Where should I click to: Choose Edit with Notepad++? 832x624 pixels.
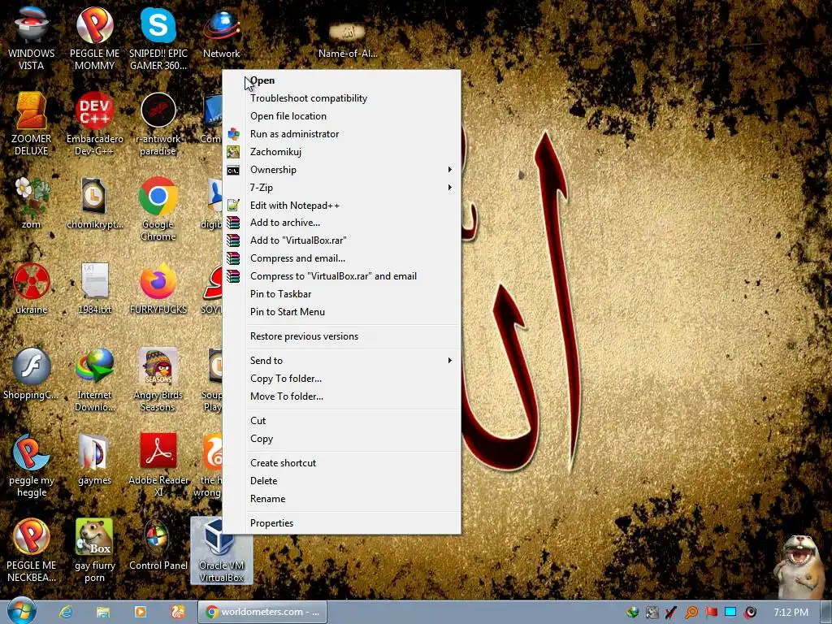[x=342, y=206]
